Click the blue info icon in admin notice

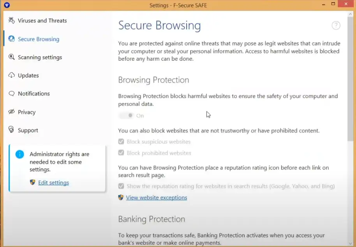19,154
